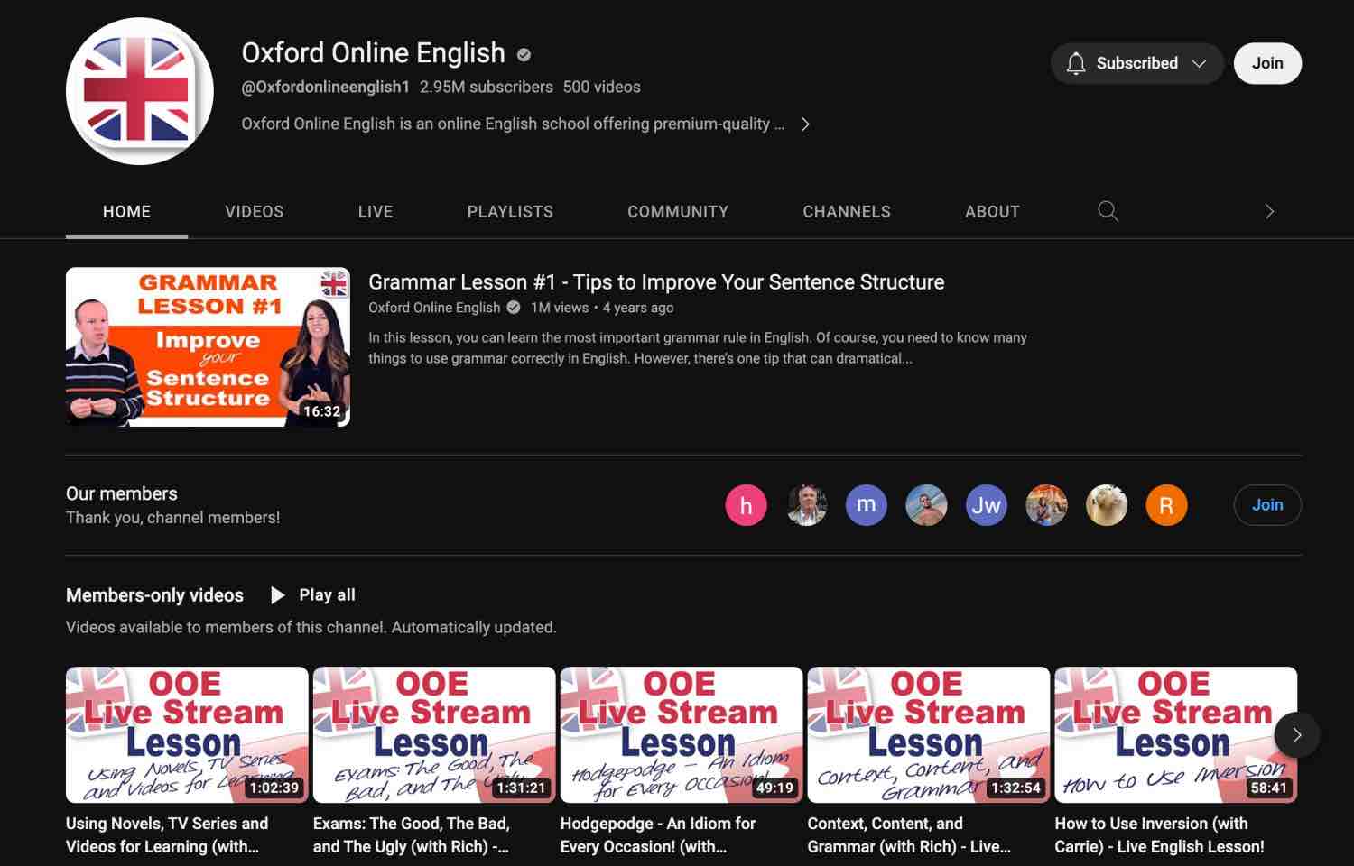Open thumbnail for Using Novels, TV Series video
This screenshot has height=866, width=1354.
click(187, 734)
